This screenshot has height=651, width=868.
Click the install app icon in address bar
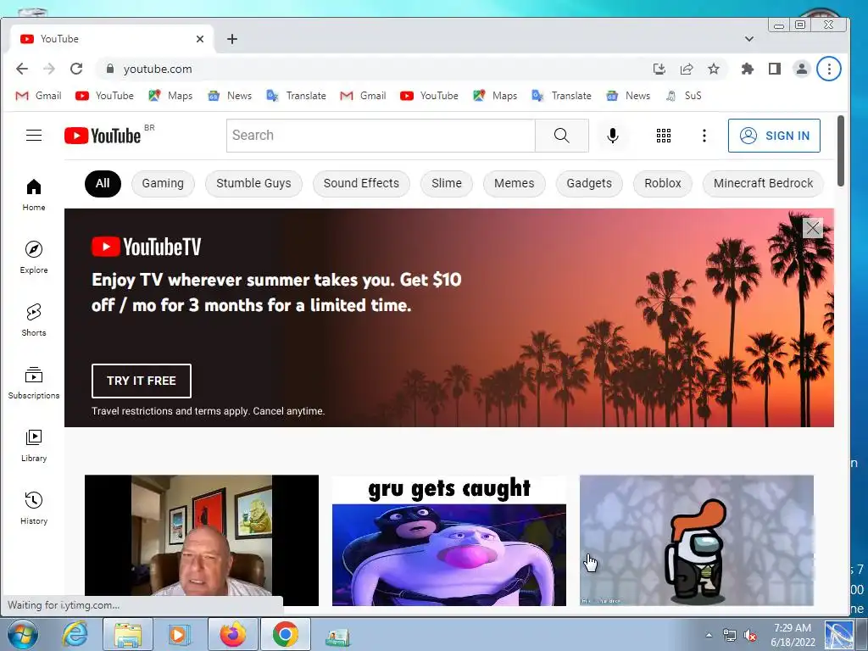(x=659, y=69)
